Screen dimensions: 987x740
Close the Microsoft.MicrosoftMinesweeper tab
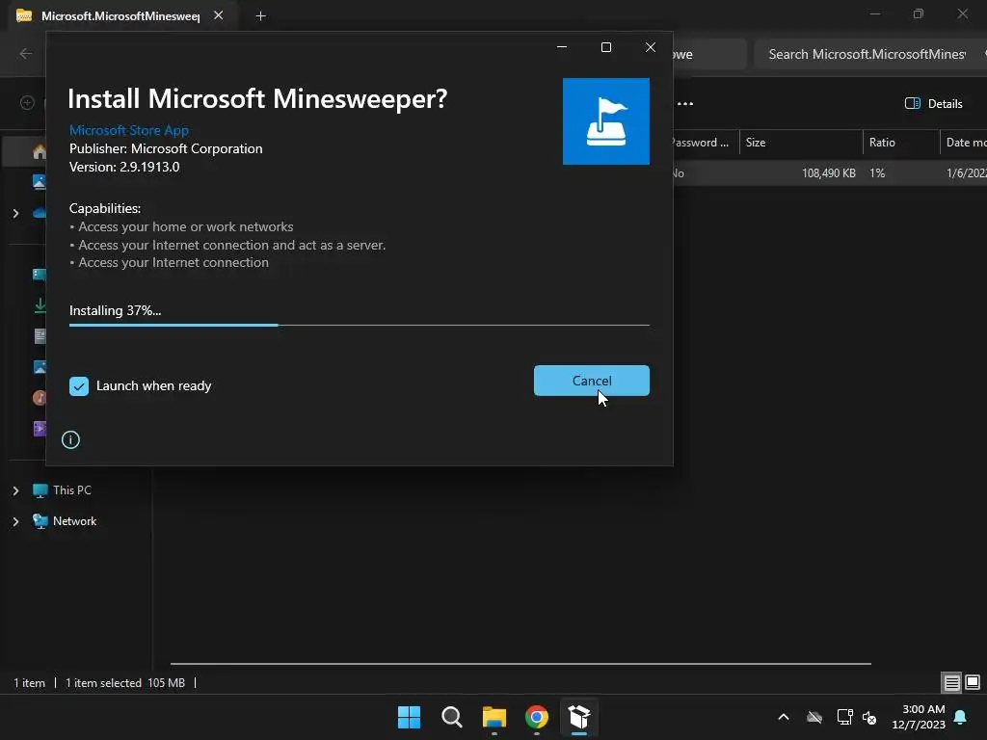click(x=219, y=15)
